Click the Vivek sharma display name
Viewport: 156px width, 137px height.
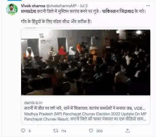coord(33,6)
